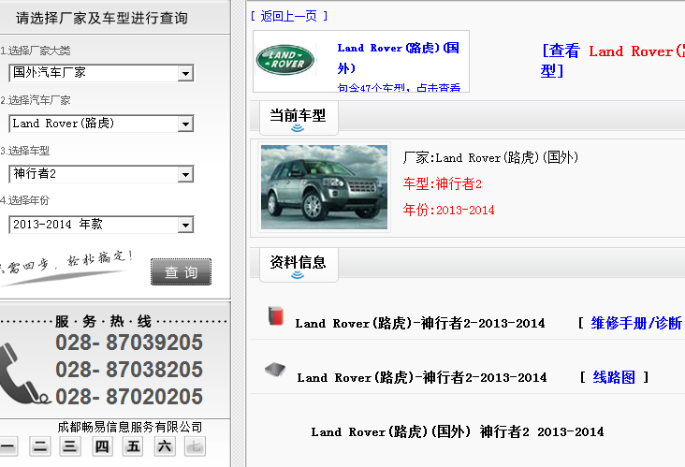
Task: Open the Land Rover(路虎) manufacturer dropdown
Action: [x=101, y=124]
